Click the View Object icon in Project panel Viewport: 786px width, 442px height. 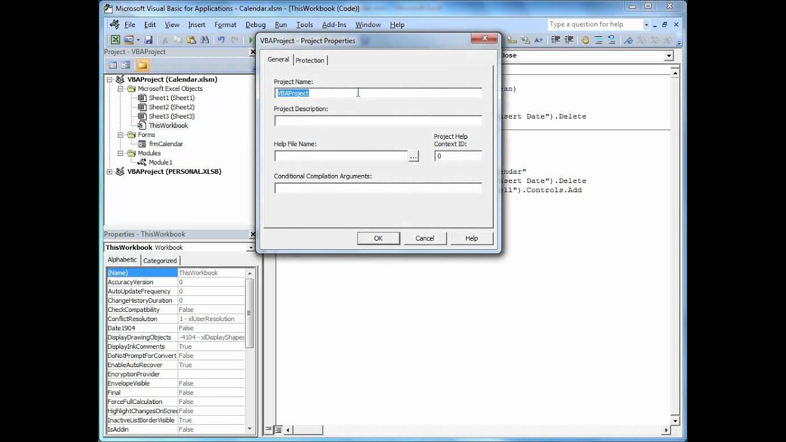126,65
